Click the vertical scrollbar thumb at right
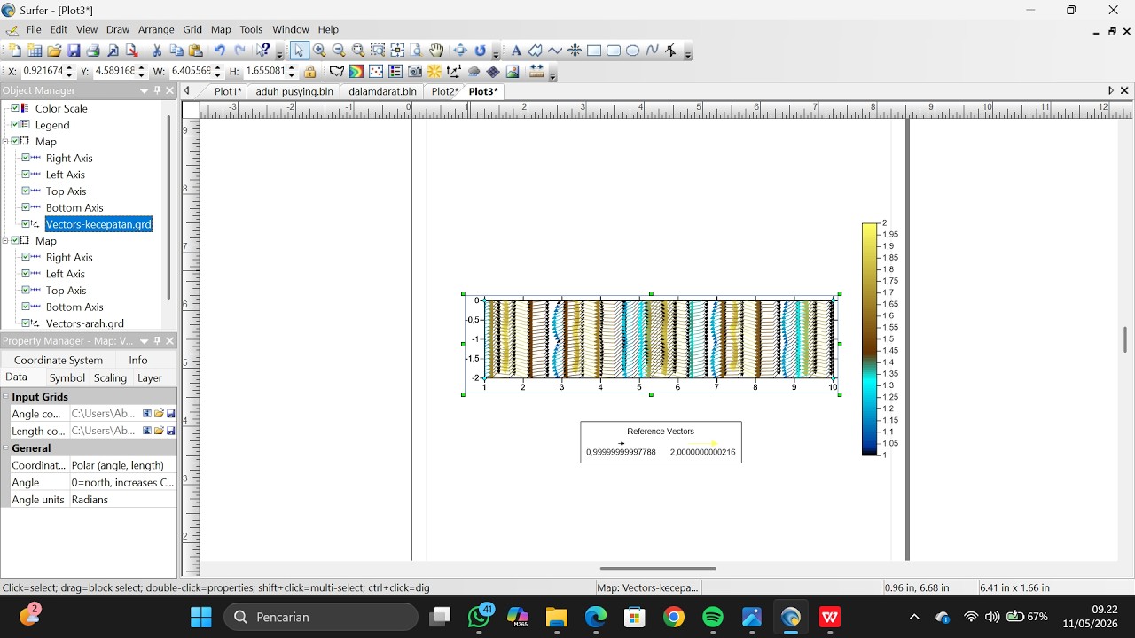 pyautogui.click(x=1124, y=339)
